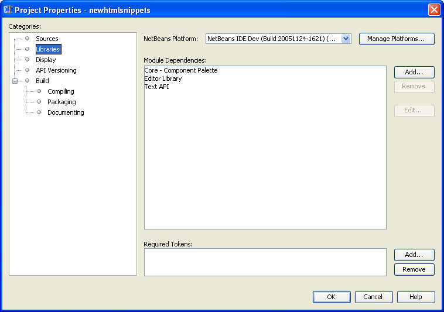Image resolution: width=444 pixels, height=312 pixels.
Task: Click Remove next to Module Dependencies
Action: pyautogui.click(x=414, y=86)
